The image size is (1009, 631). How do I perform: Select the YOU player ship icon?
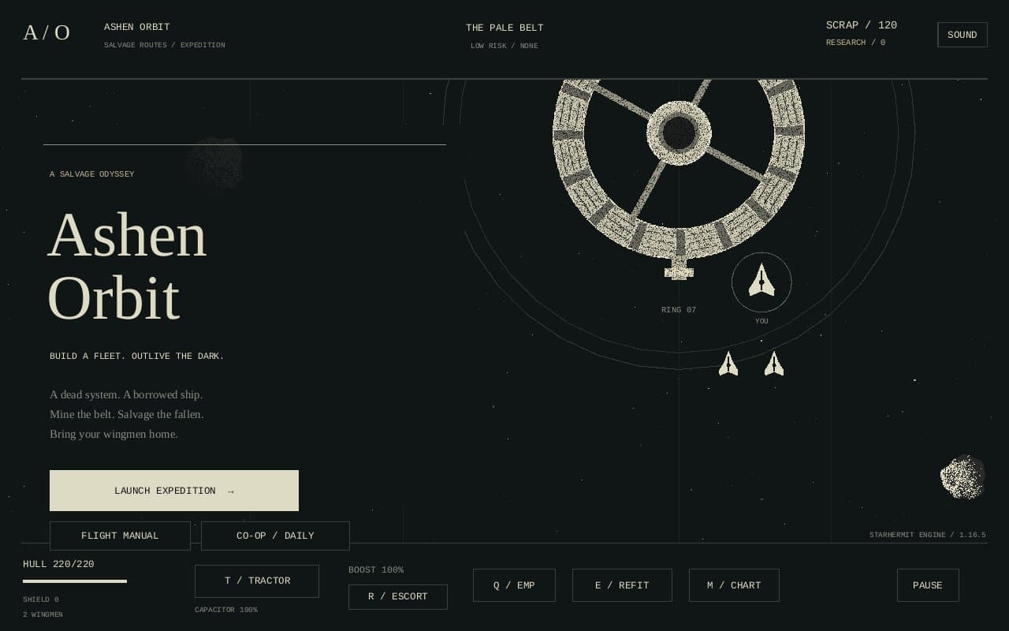click(761, 282)
